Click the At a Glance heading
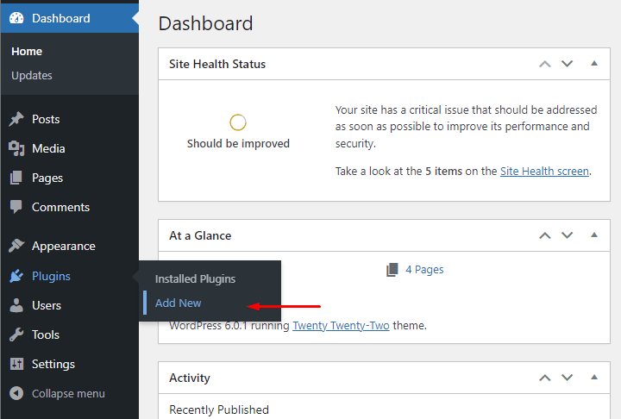 tap(200, 235)
